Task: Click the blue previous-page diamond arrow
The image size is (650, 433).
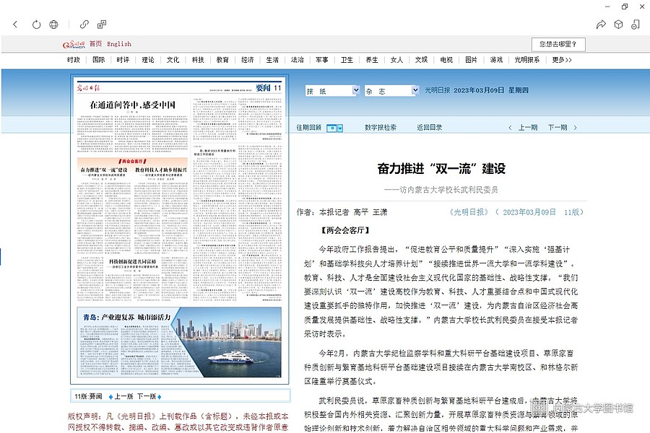Action: tap(110, 397)
